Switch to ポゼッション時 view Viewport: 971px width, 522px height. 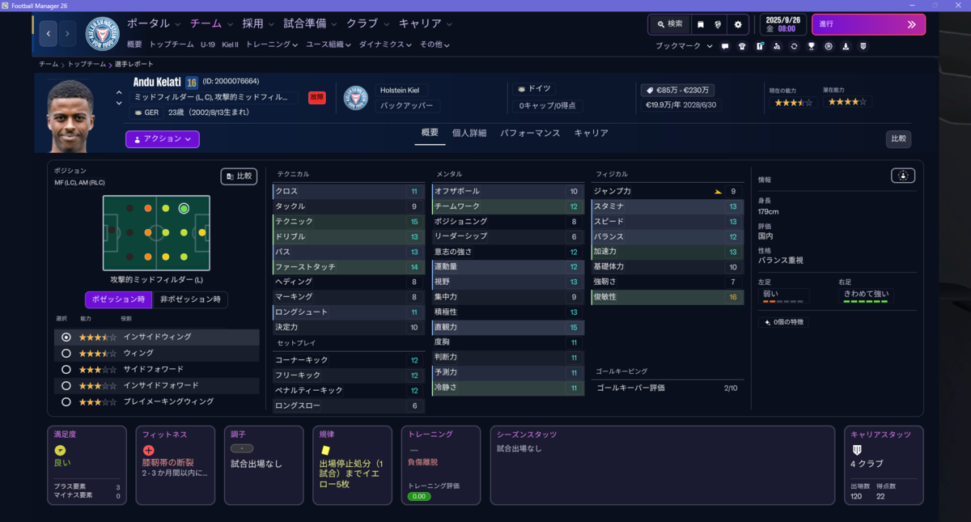[118, 299]
